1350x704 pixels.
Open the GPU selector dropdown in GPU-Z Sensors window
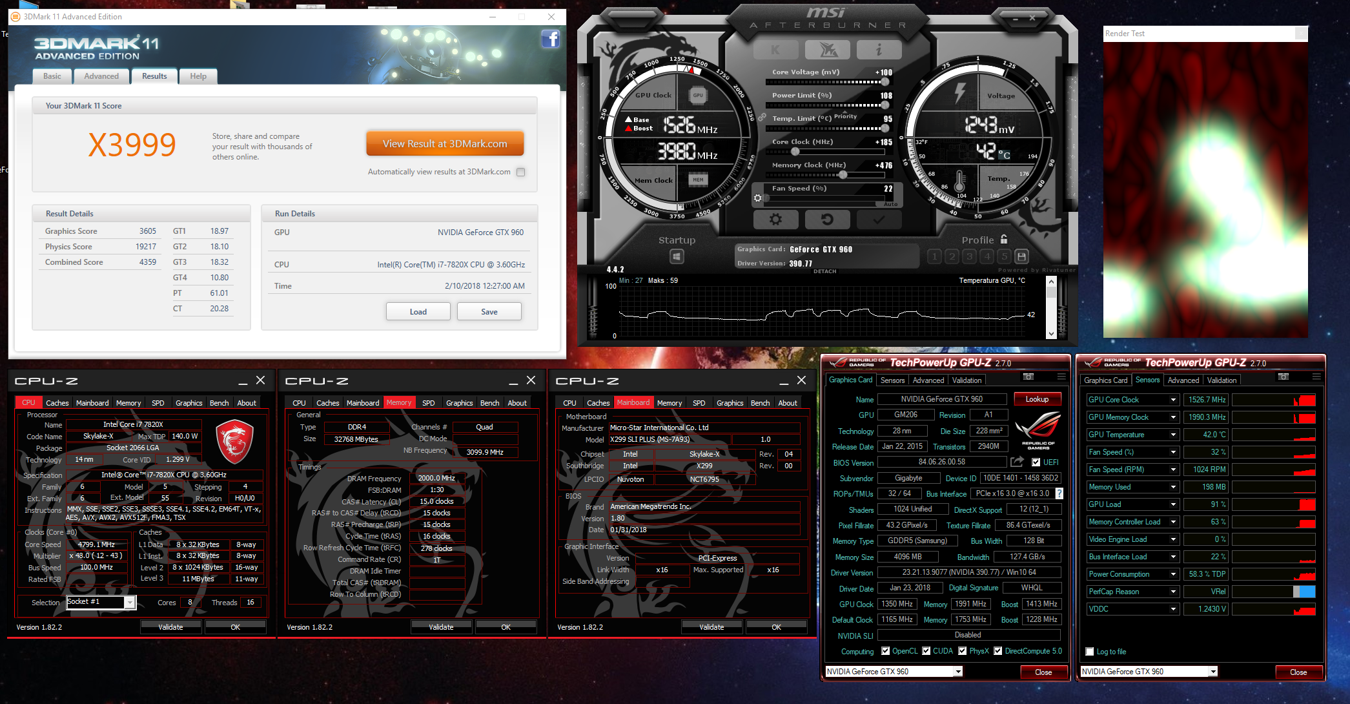coord(1213,672)
